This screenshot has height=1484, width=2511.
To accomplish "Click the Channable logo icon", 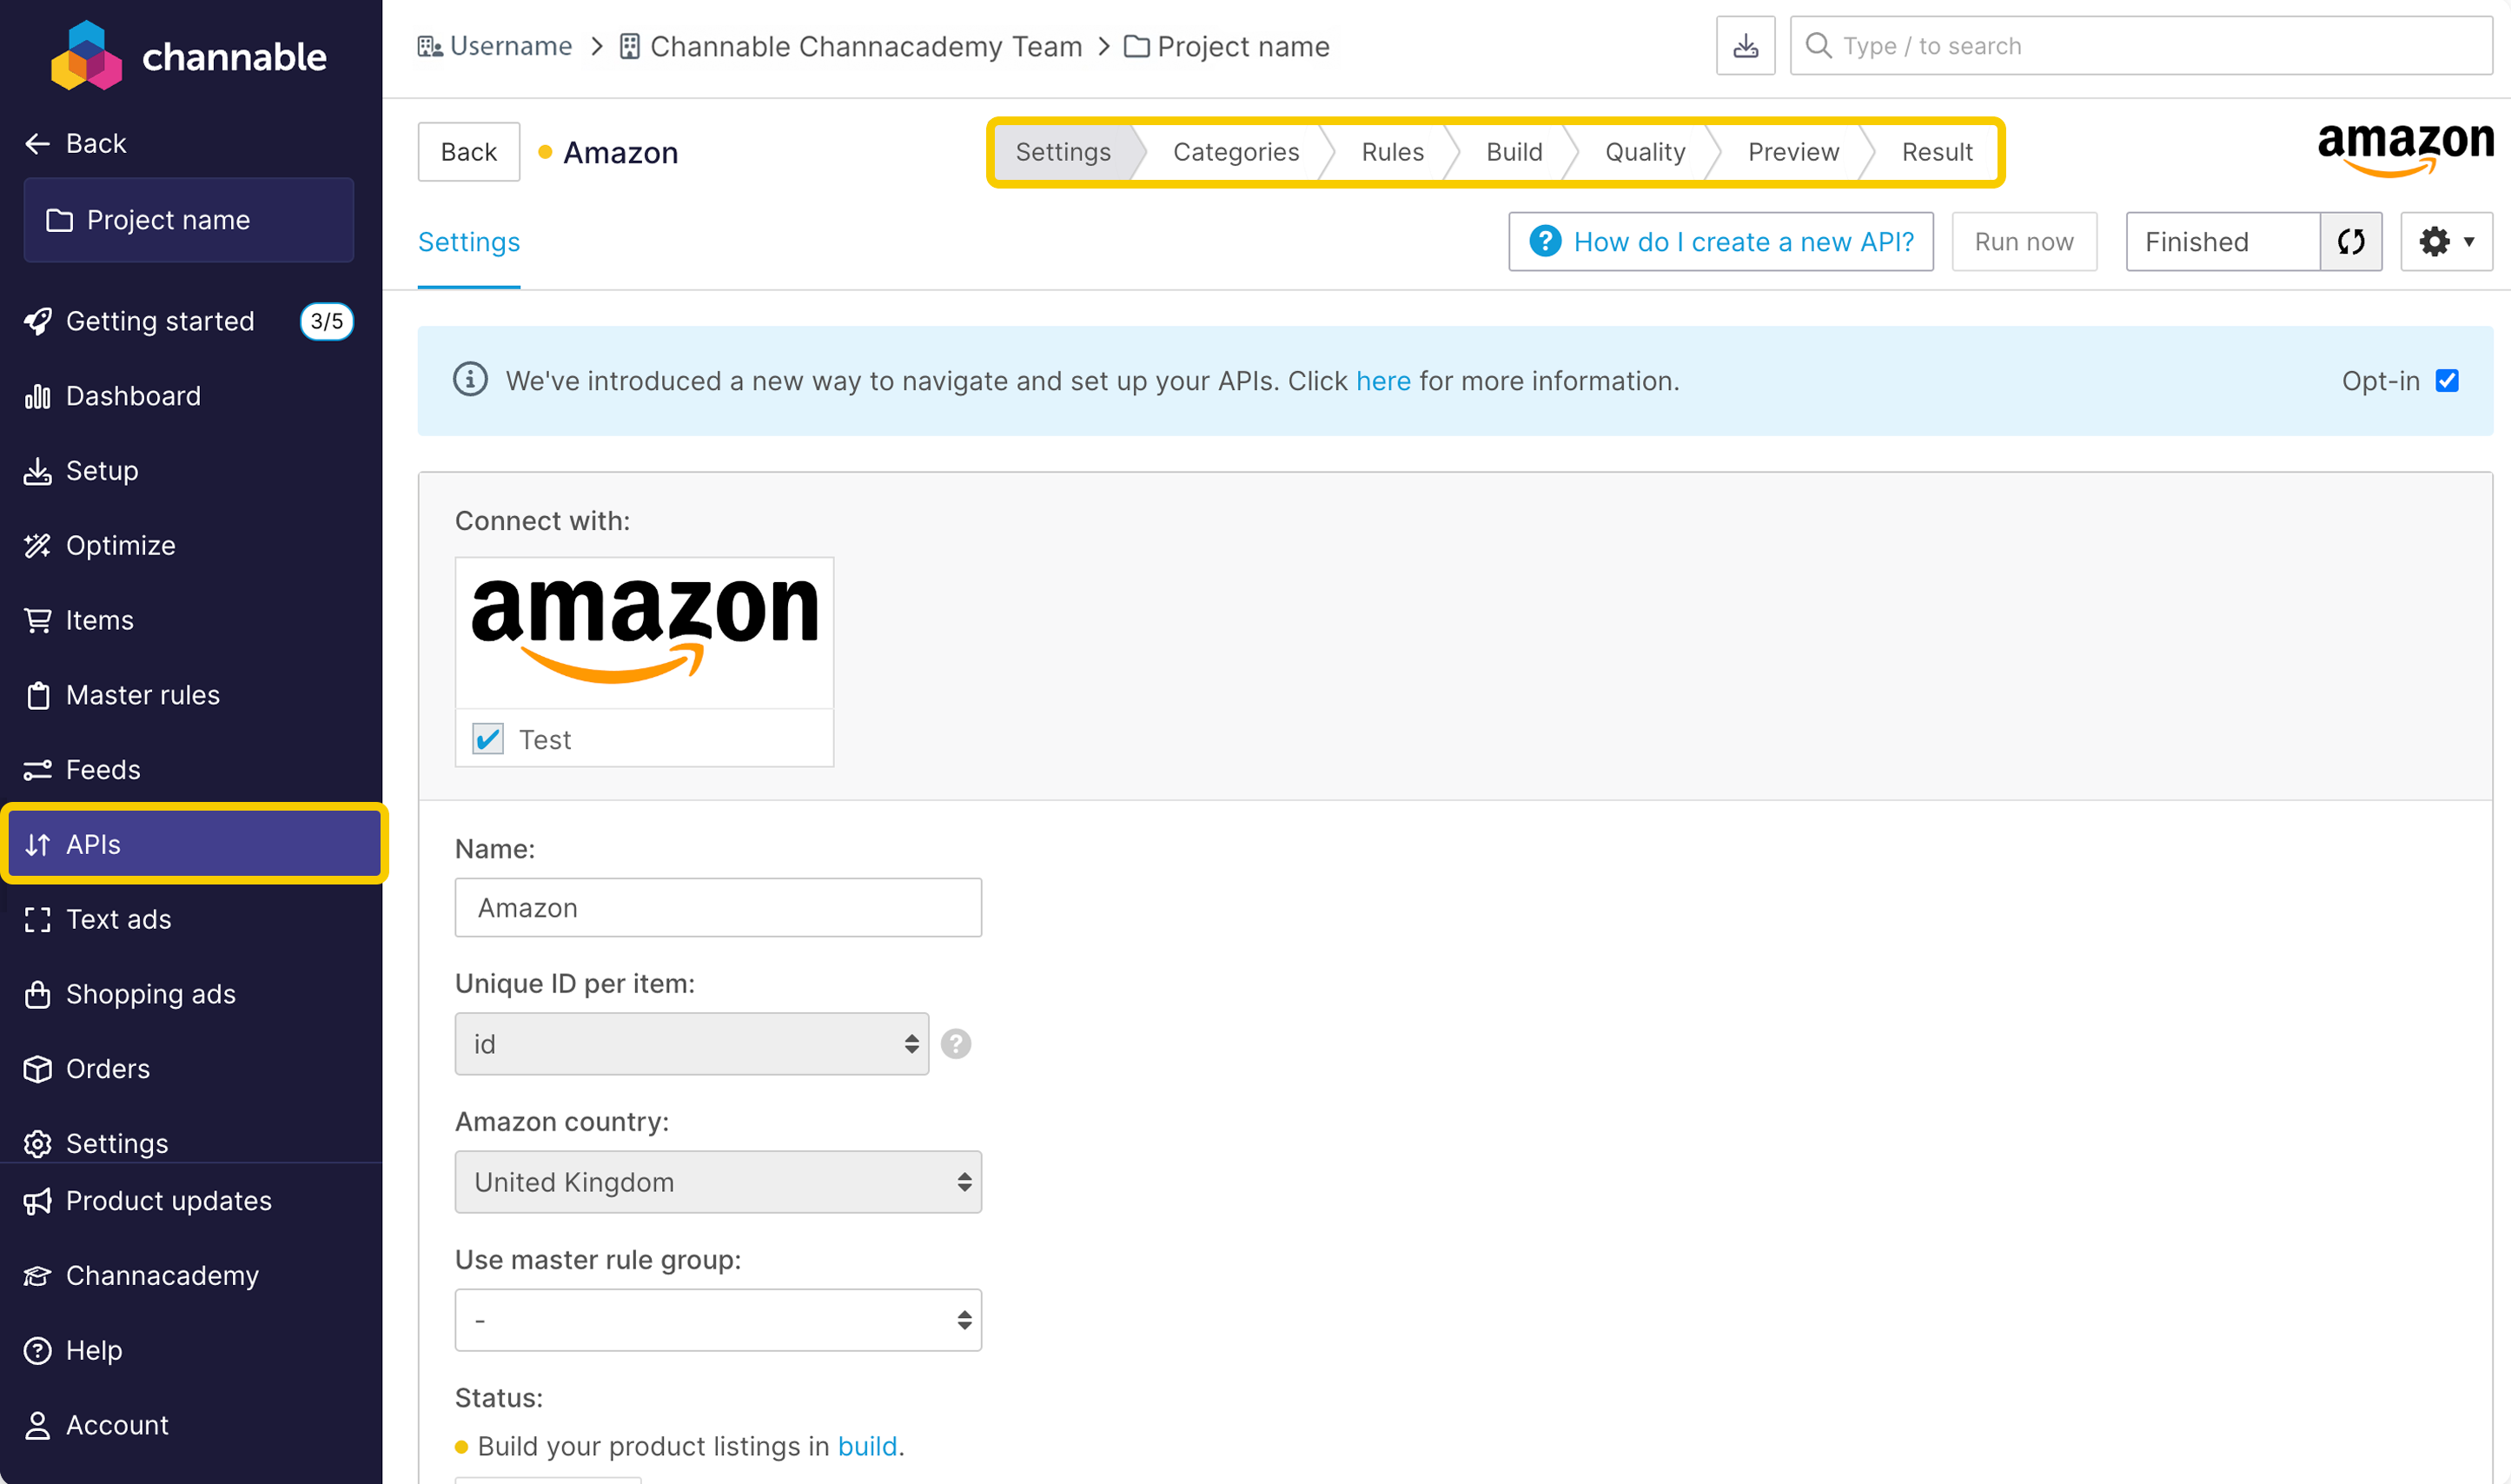I will (86, 56).
